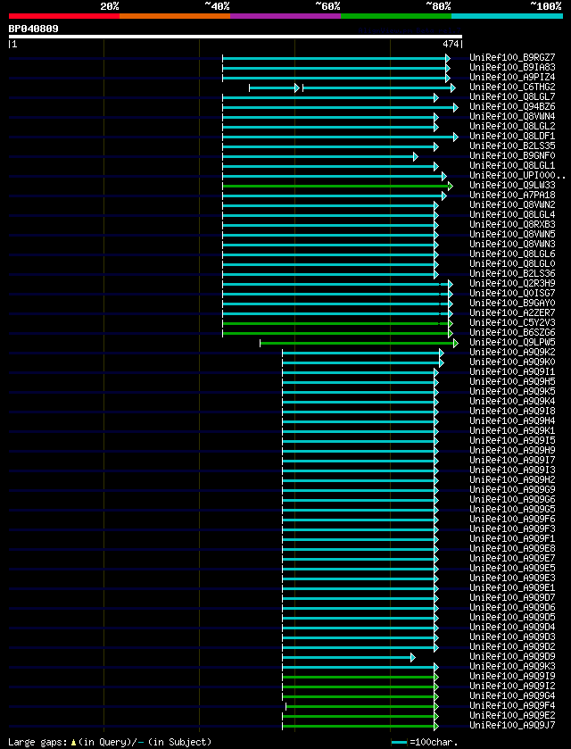Click the shorter cyan alignment bar of A9Q9D9

(x=349, y=658)
